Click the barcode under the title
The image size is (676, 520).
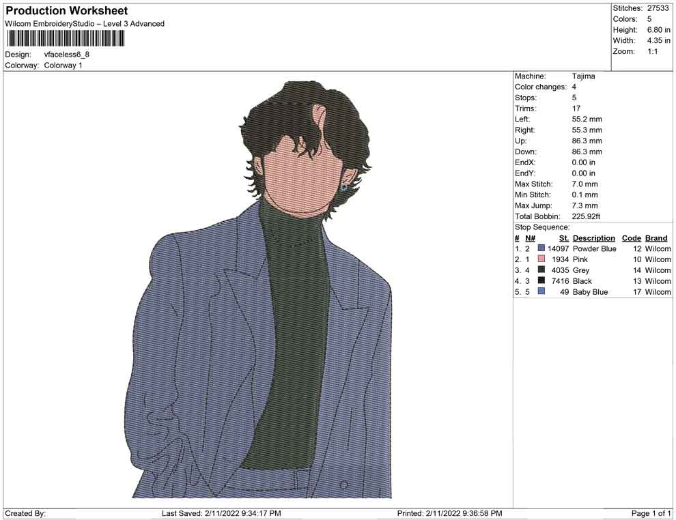[65, 39]
